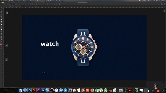Viewport: 166px width, 93px height.
Task: Switch to the jpg document tab
Action: pyautogui.click(x=33, y=6)
